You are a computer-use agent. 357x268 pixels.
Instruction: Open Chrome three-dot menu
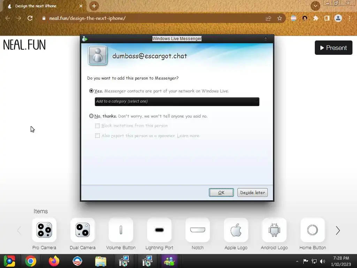349,18
